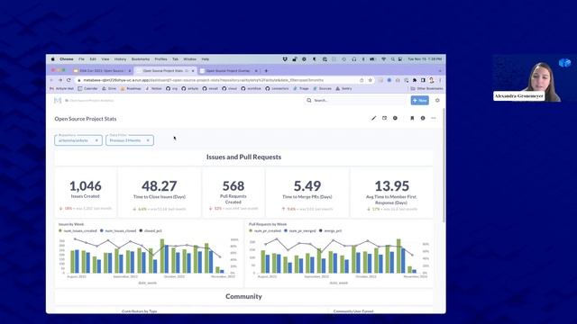Click the 1,046 Issues Created card
This screenshot has width=577, height=324.
pos(86,193)
